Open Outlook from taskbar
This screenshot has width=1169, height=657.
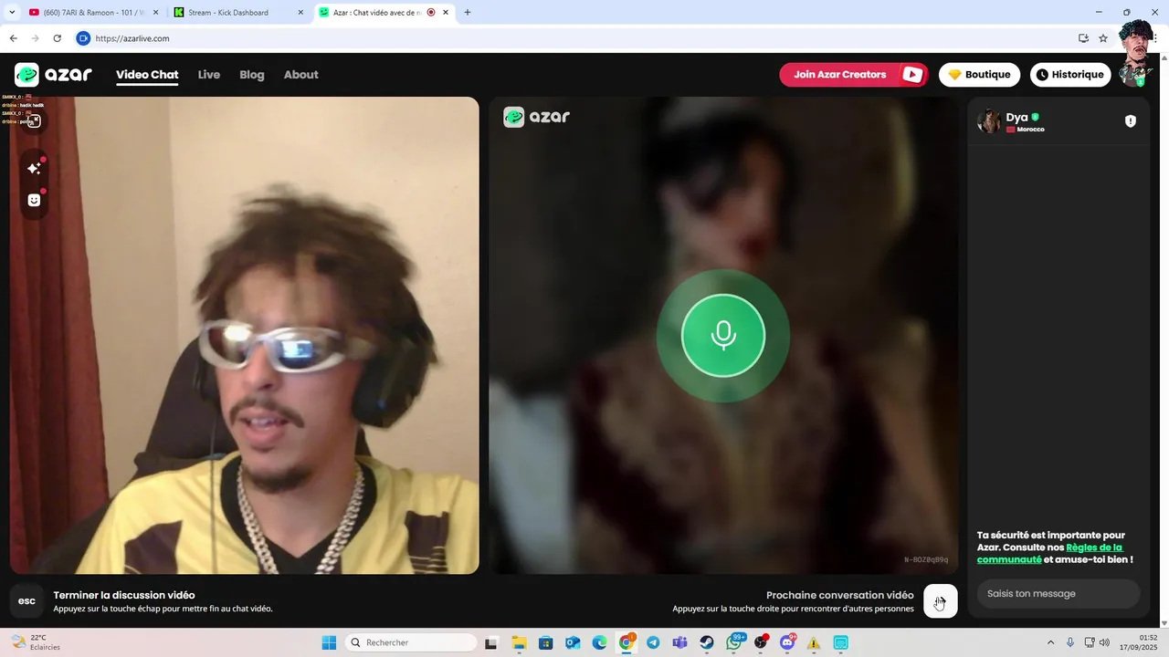point(573,642)
